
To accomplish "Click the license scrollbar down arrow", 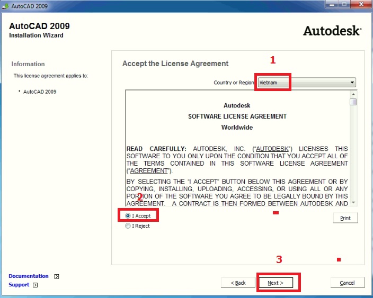I will click(x=353, y=202).
